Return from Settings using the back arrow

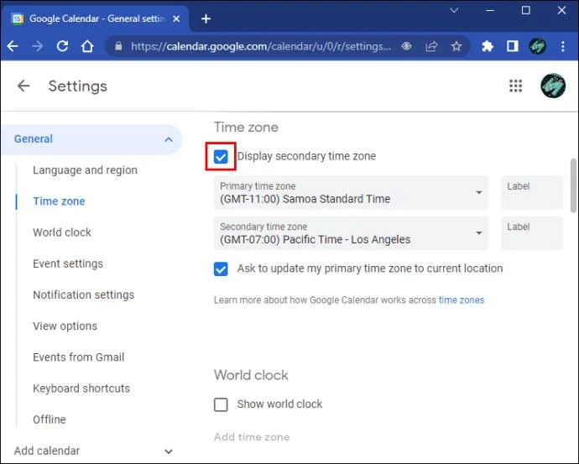(x=23, y=86)
